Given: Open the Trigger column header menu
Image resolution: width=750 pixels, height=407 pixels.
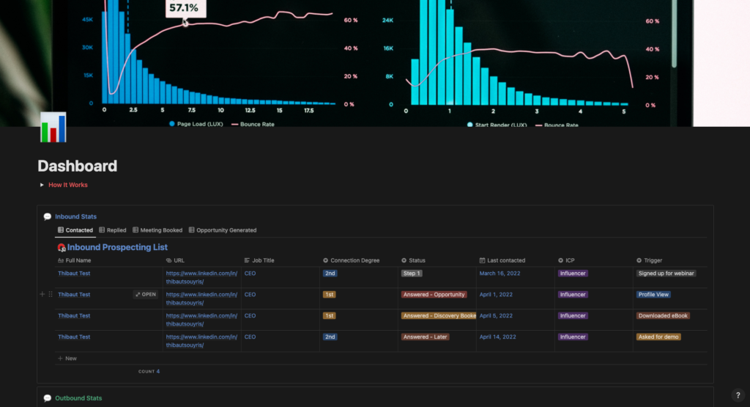Looking at the screenshot, I should point(653,260).
